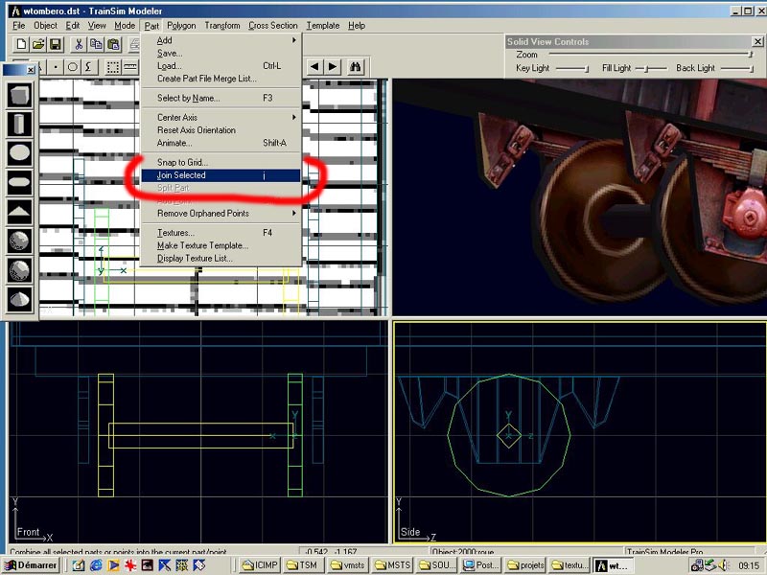The width and height of the screenshot is (767, 575).
Task: Close the floating shape palette window
Action: [30, 69]
